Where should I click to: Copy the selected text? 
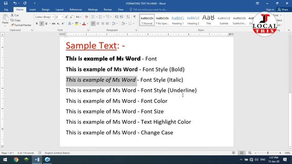[16, 20]
